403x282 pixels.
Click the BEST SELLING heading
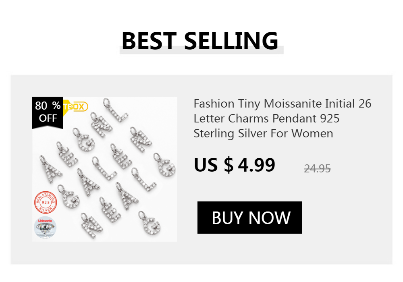pos(200,41)
